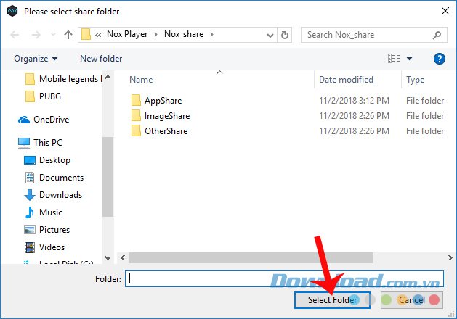Go up one folder level

[68, 35]
